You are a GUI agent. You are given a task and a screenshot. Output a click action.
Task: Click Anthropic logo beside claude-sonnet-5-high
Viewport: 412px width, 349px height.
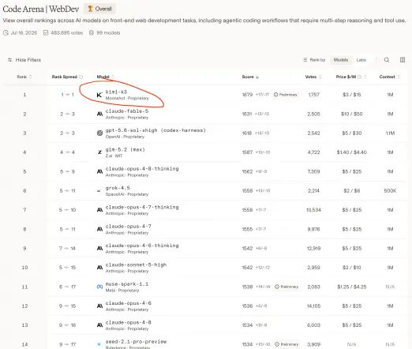point(99,268)
